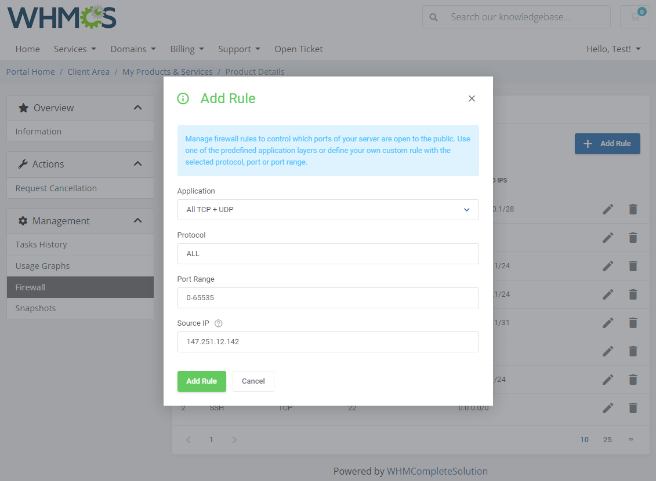Delete the SSH rule via trash icon
The width and height of the screenshot is (656, 481).
633,408
